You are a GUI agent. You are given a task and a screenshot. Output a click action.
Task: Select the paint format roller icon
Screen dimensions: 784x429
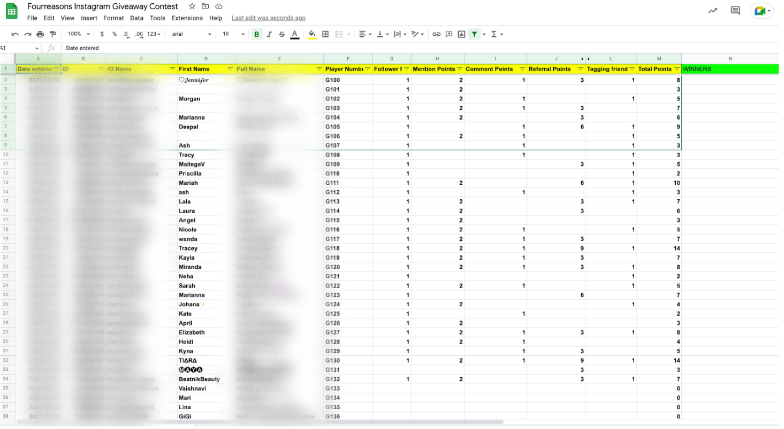(x=52, y=34)
